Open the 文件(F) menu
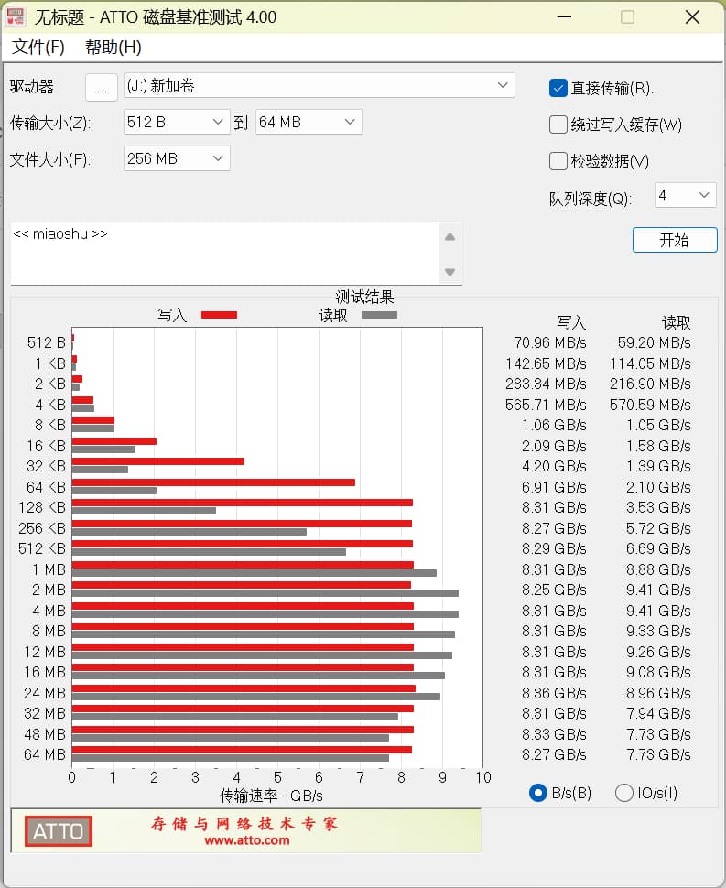The height and width of the screenshot is (888, 726). pyautogui.click(x=38, y=48)
